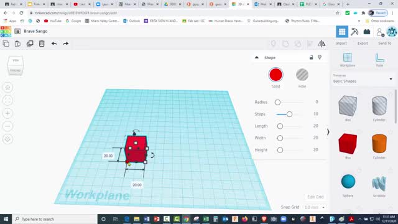Bookmark this page with the star icon
Screen dimensions: 398x224
tap(337, 13)
